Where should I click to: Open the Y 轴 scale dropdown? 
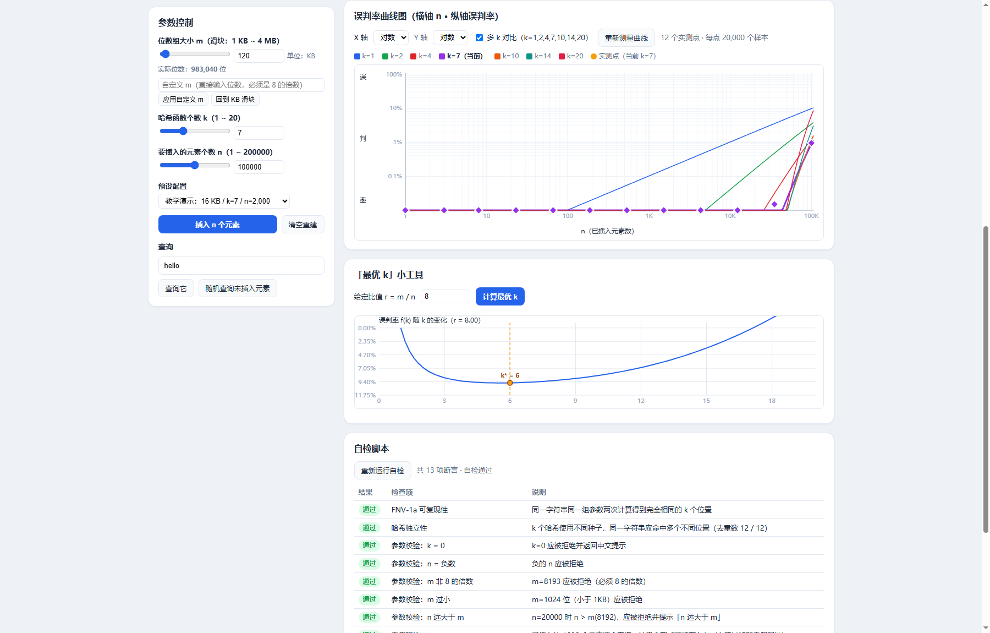(450, 37)
